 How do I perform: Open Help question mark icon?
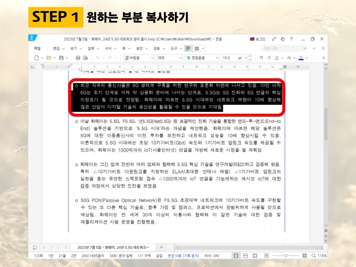291,39
